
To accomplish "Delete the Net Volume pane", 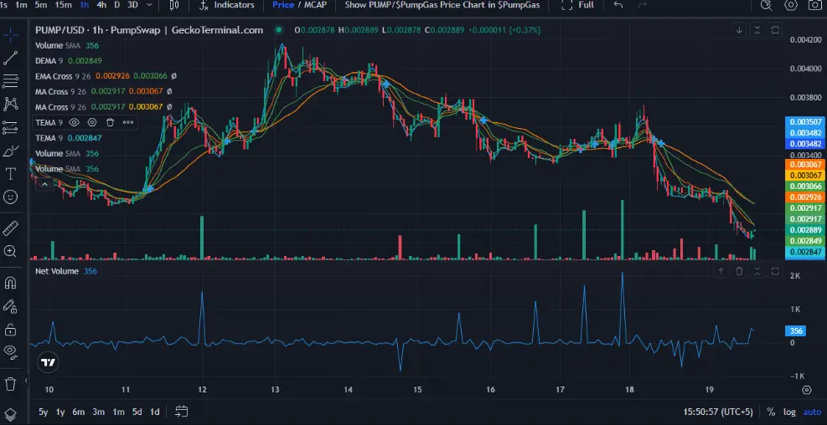I will pyautogui.click(x=739, y=271).
